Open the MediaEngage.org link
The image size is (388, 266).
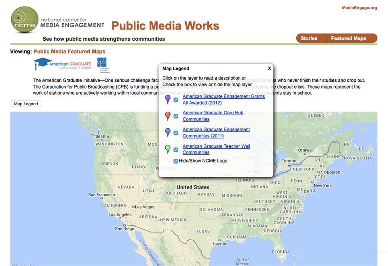[359, 7]
